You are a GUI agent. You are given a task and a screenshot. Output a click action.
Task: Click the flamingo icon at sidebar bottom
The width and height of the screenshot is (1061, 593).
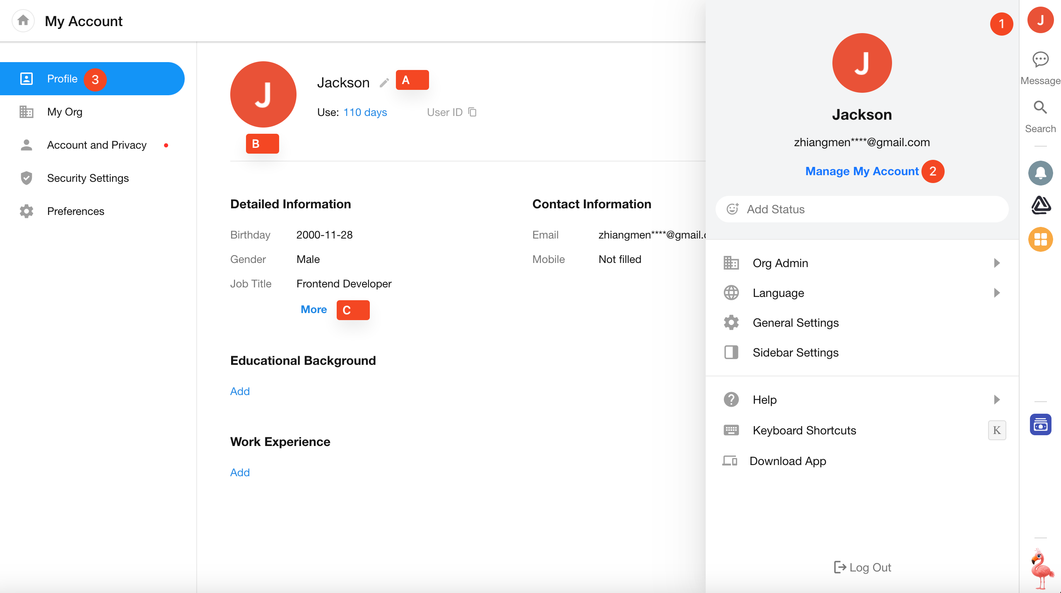(x=1042, y=568)
